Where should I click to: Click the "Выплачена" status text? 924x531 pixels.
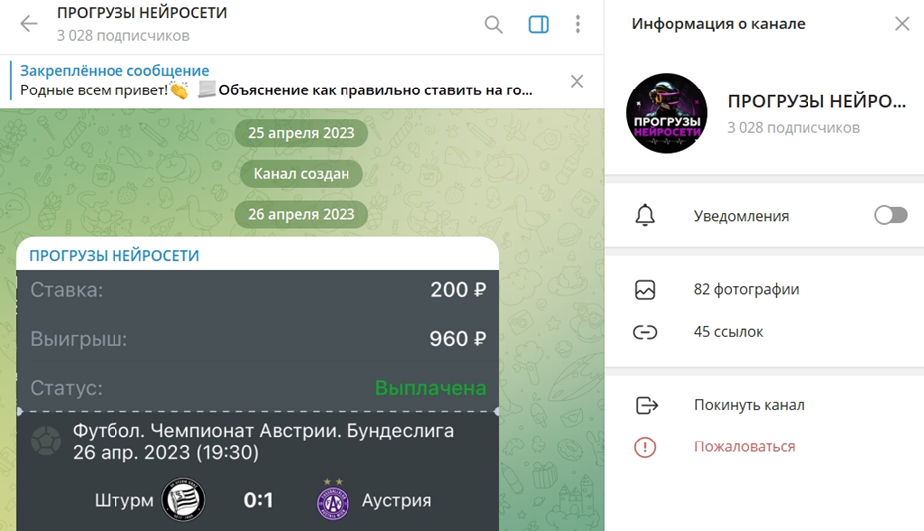tap(431, 388)
